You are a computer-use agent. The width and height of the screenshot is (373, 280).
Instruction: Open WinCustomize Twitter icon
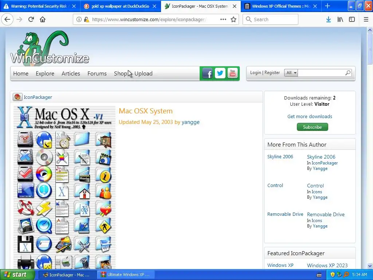click(220, 73)
